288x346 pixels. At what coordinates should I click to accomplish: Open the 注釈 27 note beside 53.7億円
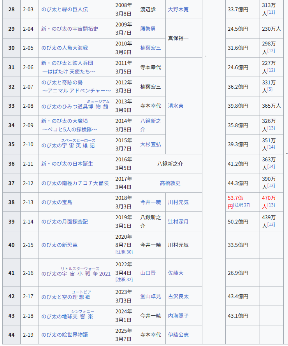(x=242, y=205)
